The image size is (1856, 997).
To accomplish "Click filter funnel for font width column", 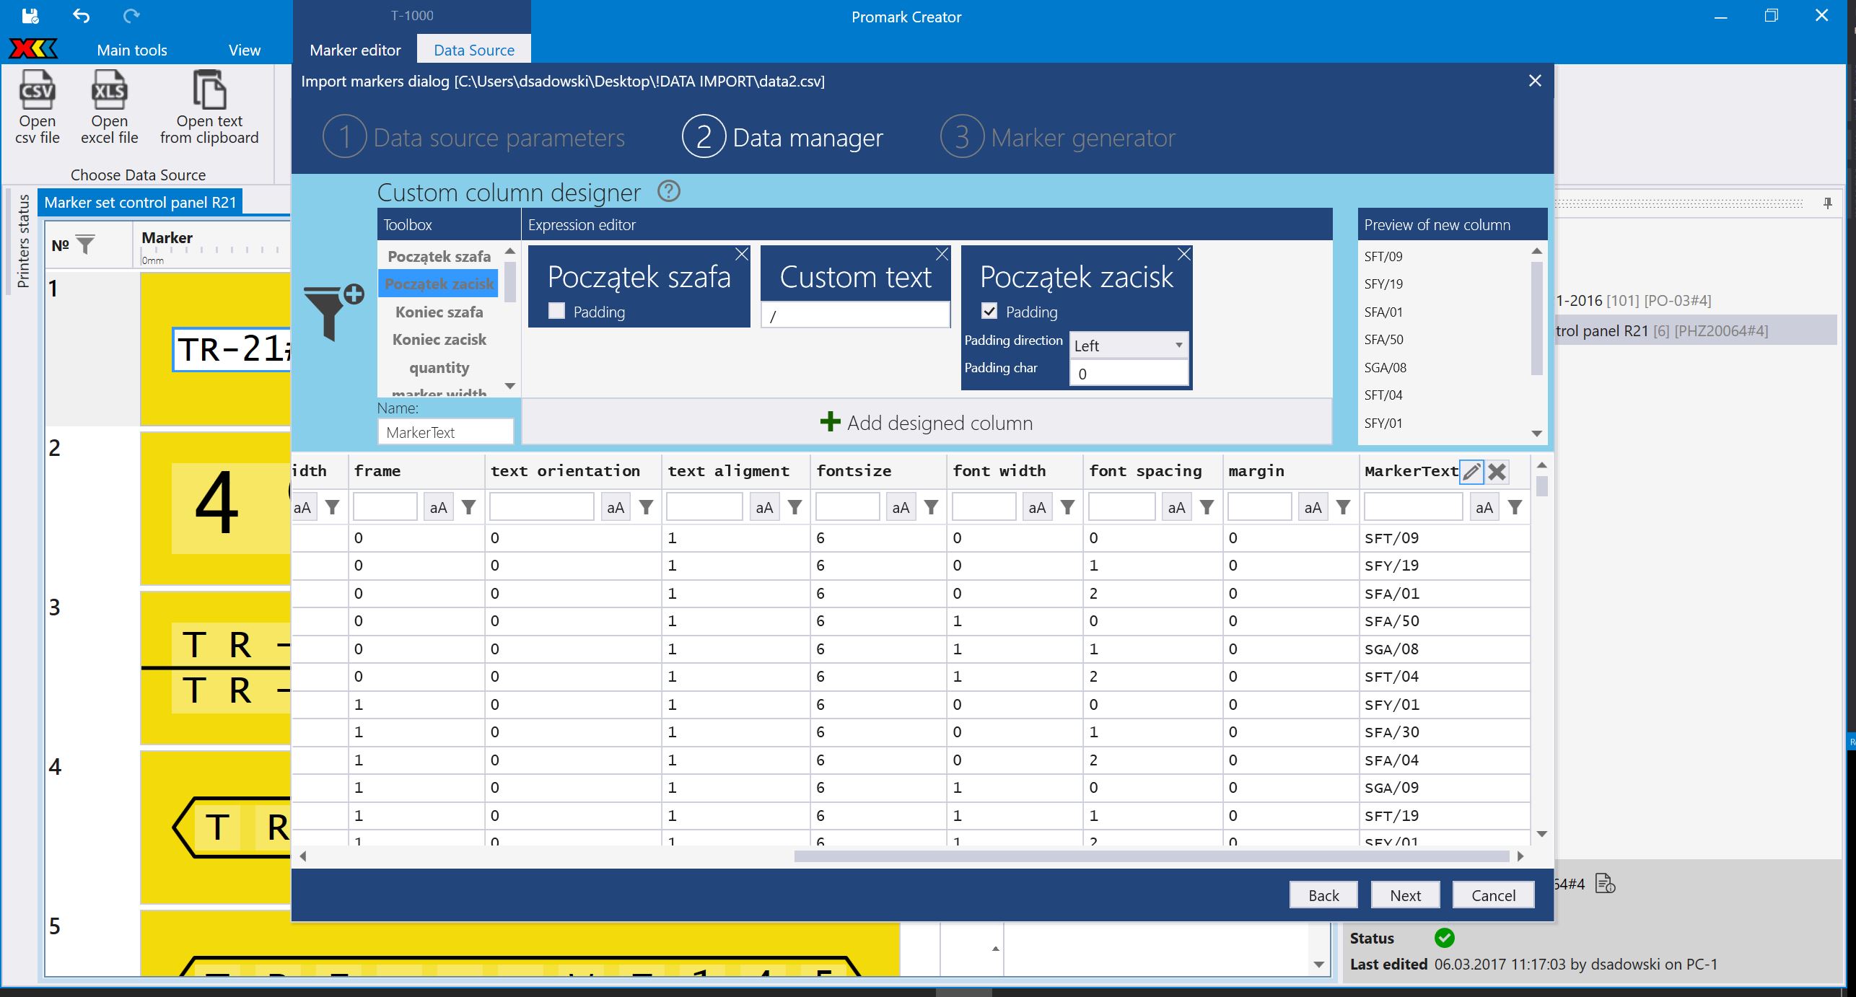I will tap(1068, 508).
